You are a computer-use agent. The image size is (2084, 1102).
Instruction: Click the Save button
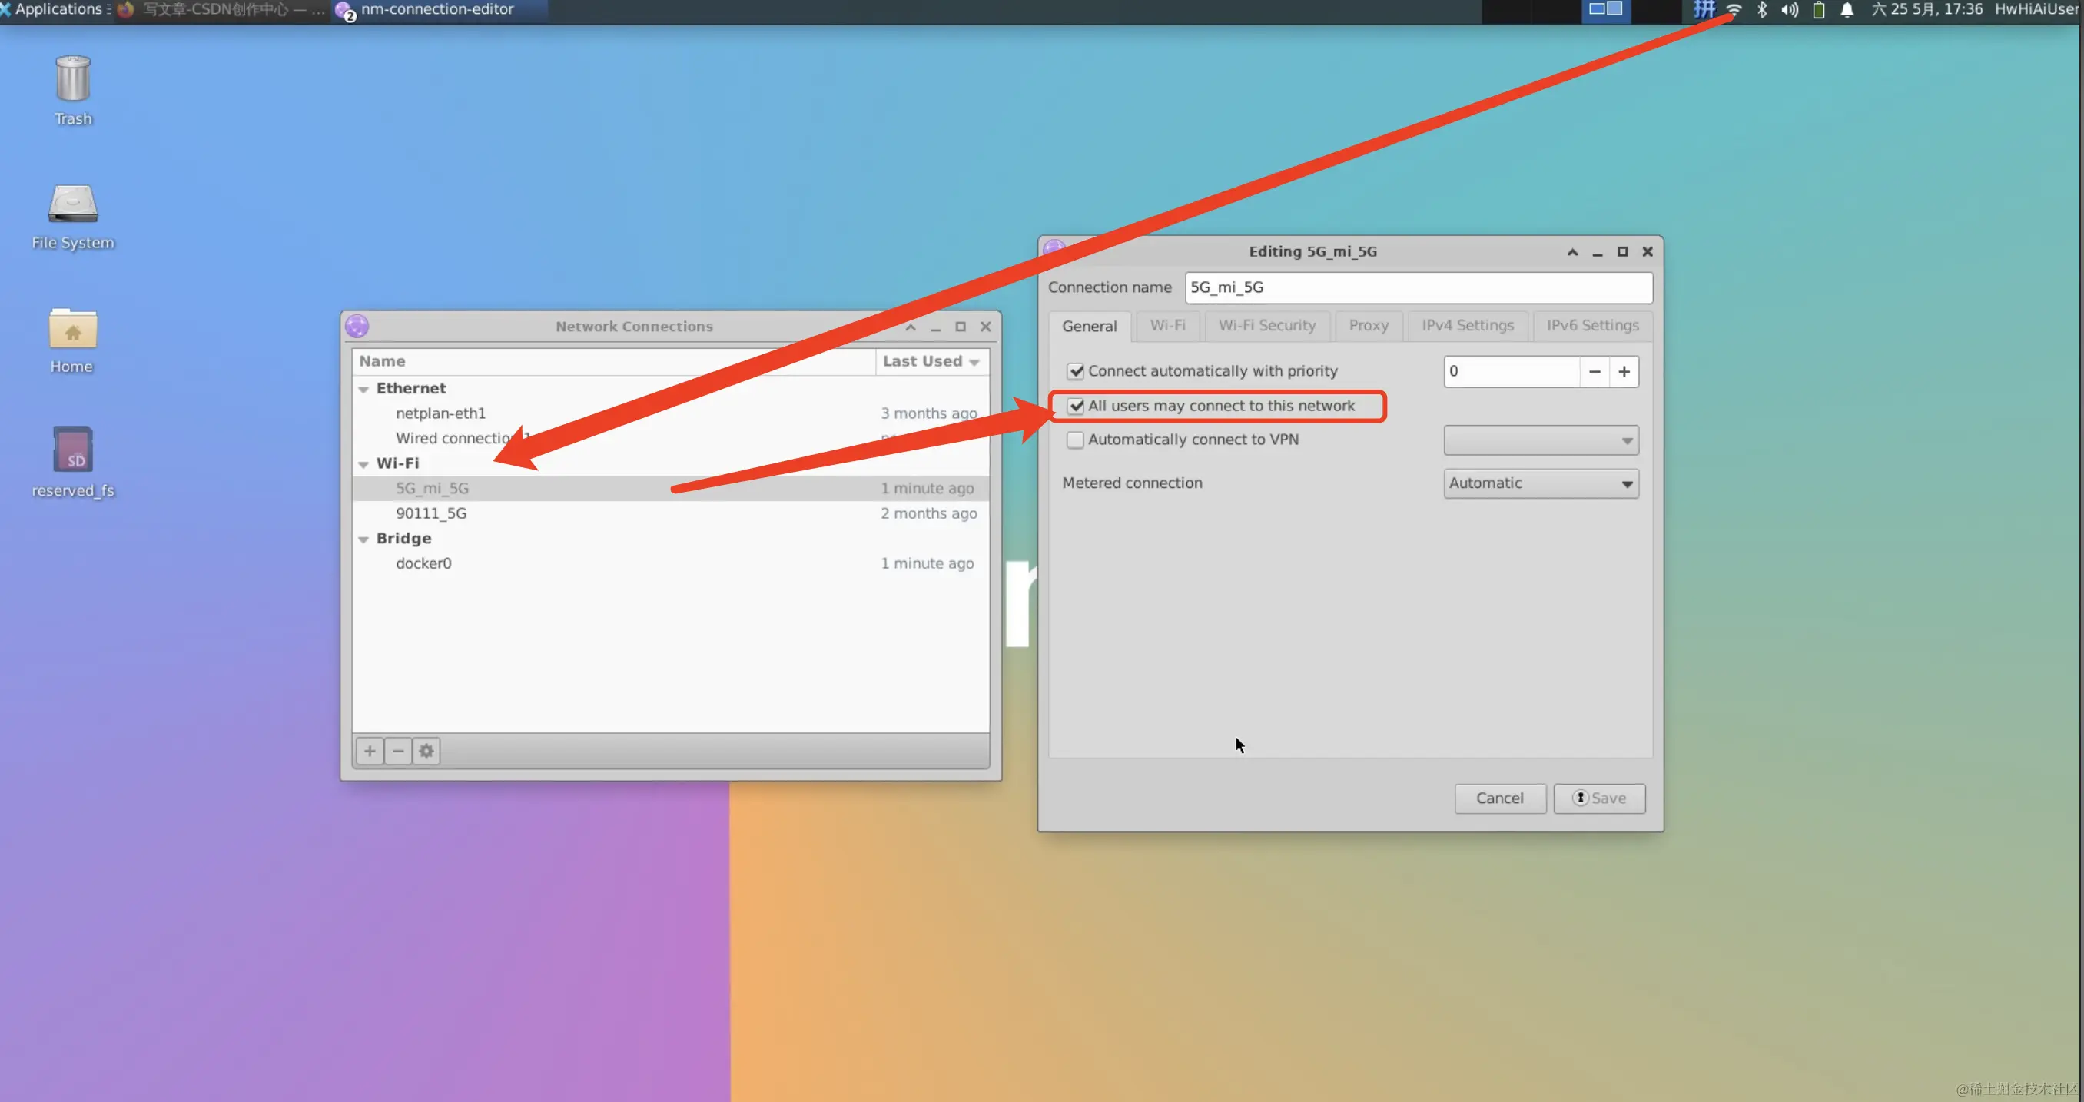[x=1598, y=798]
